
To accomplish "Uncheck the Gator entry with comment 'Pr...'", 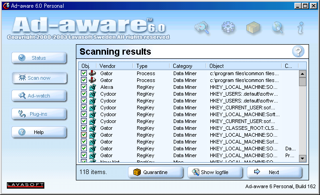I will click(84, 155).
